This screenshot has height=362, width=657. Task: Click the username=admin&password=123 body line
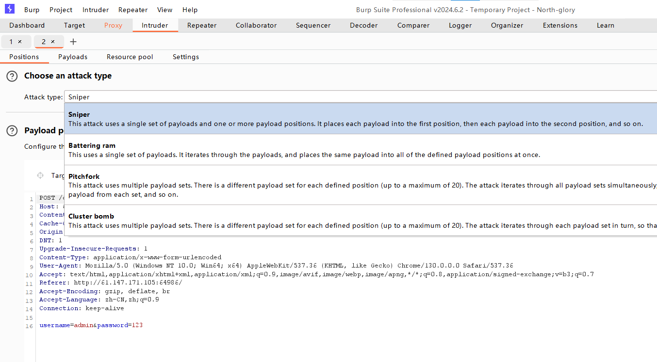(x=91, y=325)
